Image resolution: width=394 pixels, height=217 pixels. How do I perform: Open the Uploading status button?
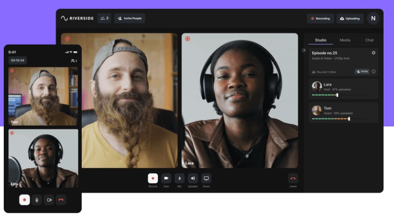pyautogui.click(x=350, y=18)
